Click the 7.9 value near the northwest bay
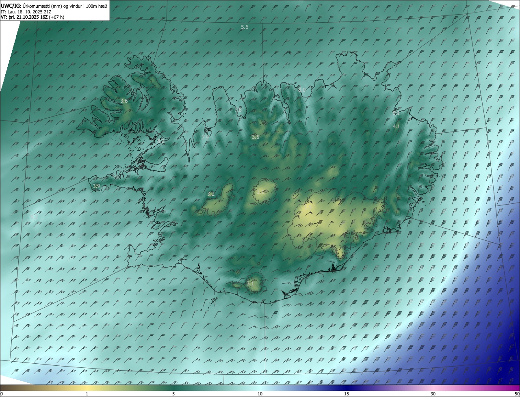The width and height of the screenshot is (520, 397). coord(205,137)
